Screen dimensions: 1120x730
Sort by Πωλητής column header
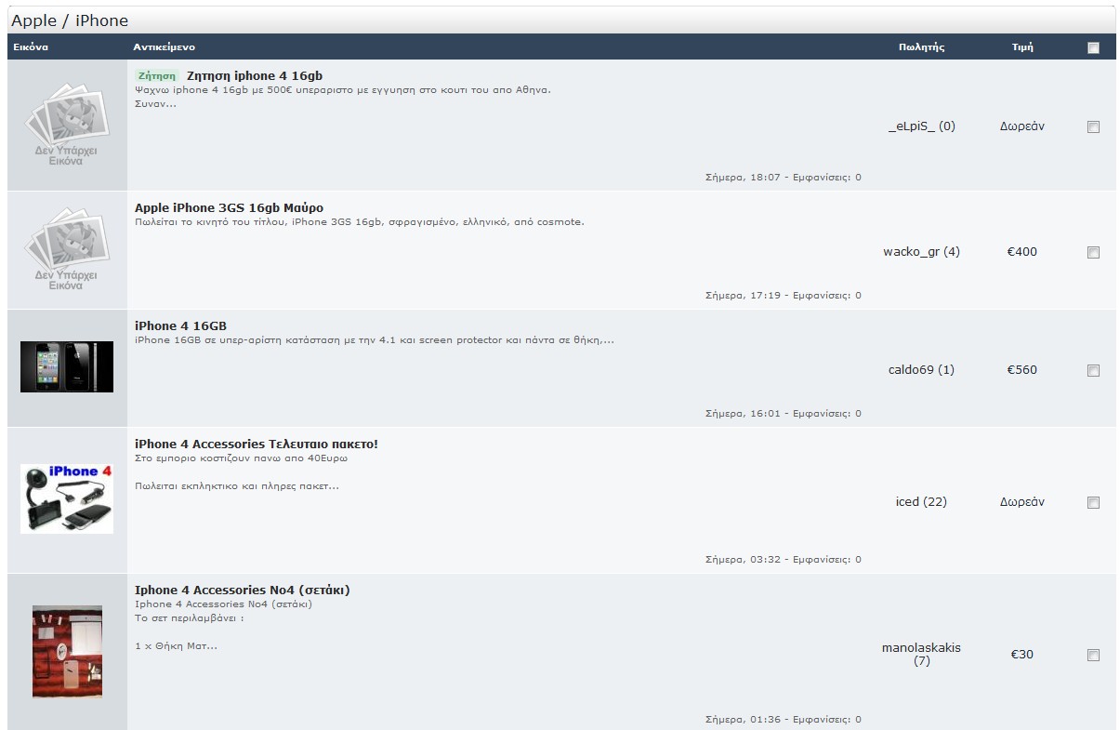pos(922,46)
